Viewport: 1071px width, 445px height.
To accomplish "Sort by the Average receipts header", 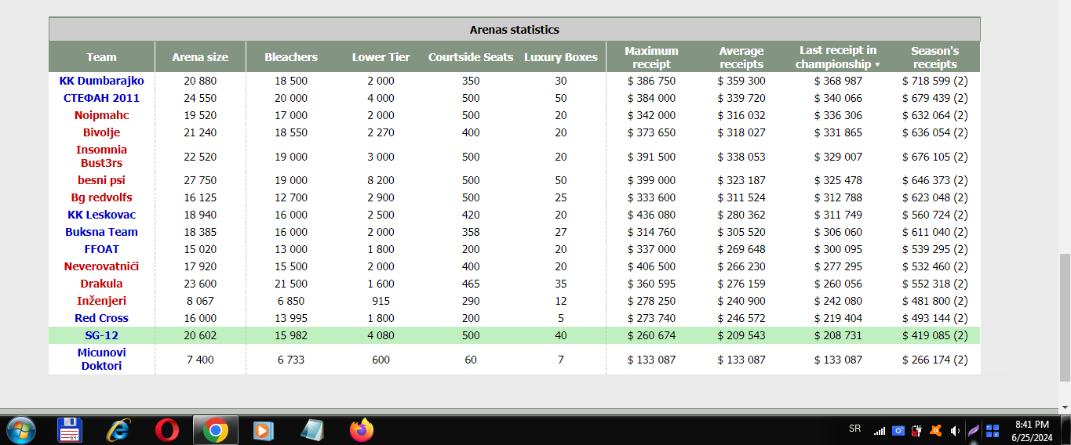I will click(741, 57).
